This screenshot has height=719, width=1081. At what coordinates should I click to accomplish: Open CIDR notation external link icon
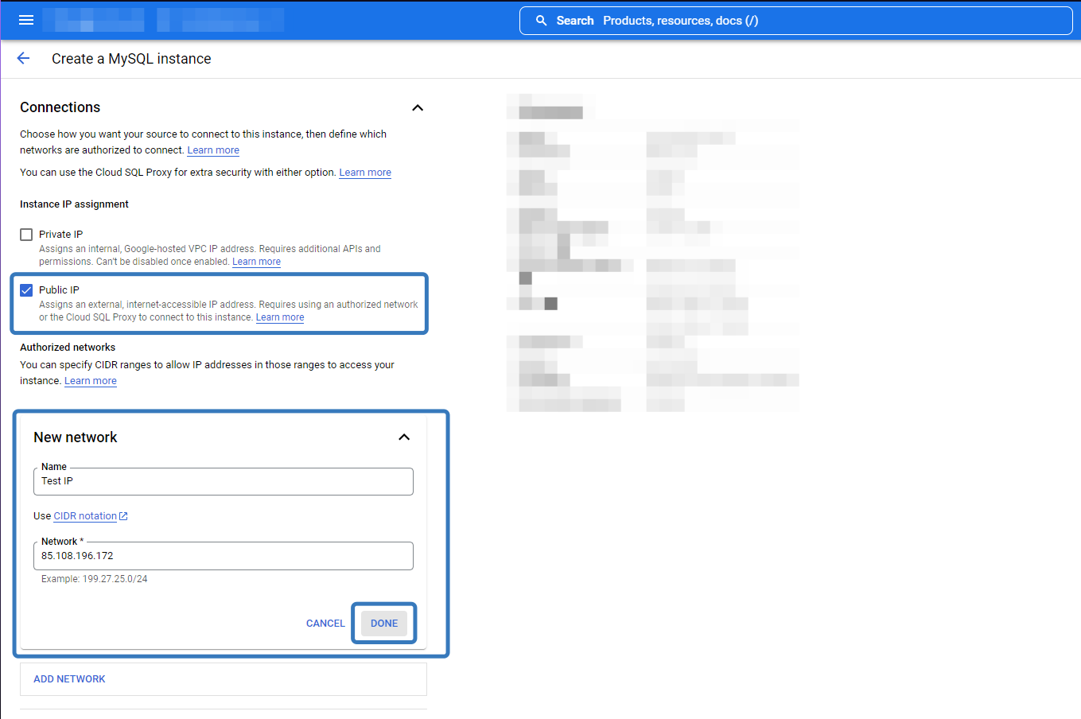coord(123,516)
